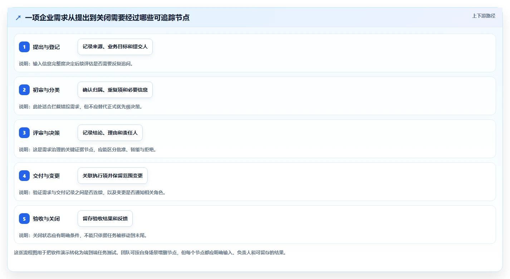Click the arrow icon beside the flowchart title
510x279 pixels.
click(x=18, y=18)
